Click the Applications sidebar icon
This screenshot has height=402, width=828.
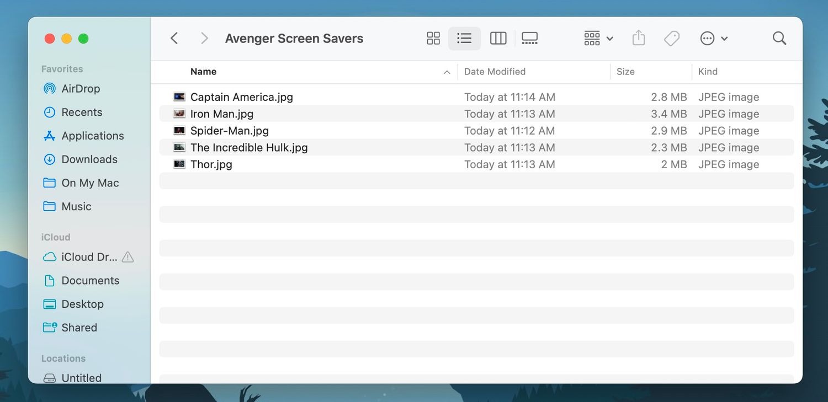[50, 136]
